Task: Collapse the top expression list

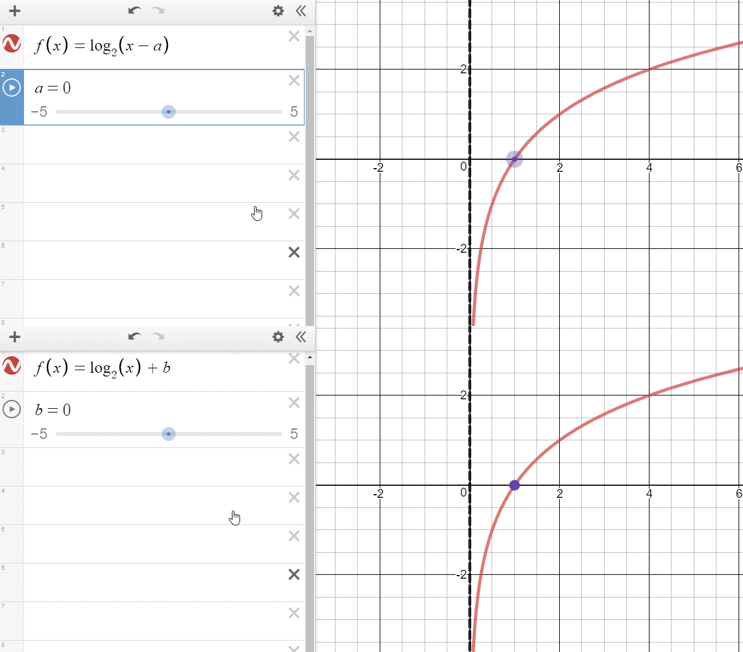Action: coord(301,10)
